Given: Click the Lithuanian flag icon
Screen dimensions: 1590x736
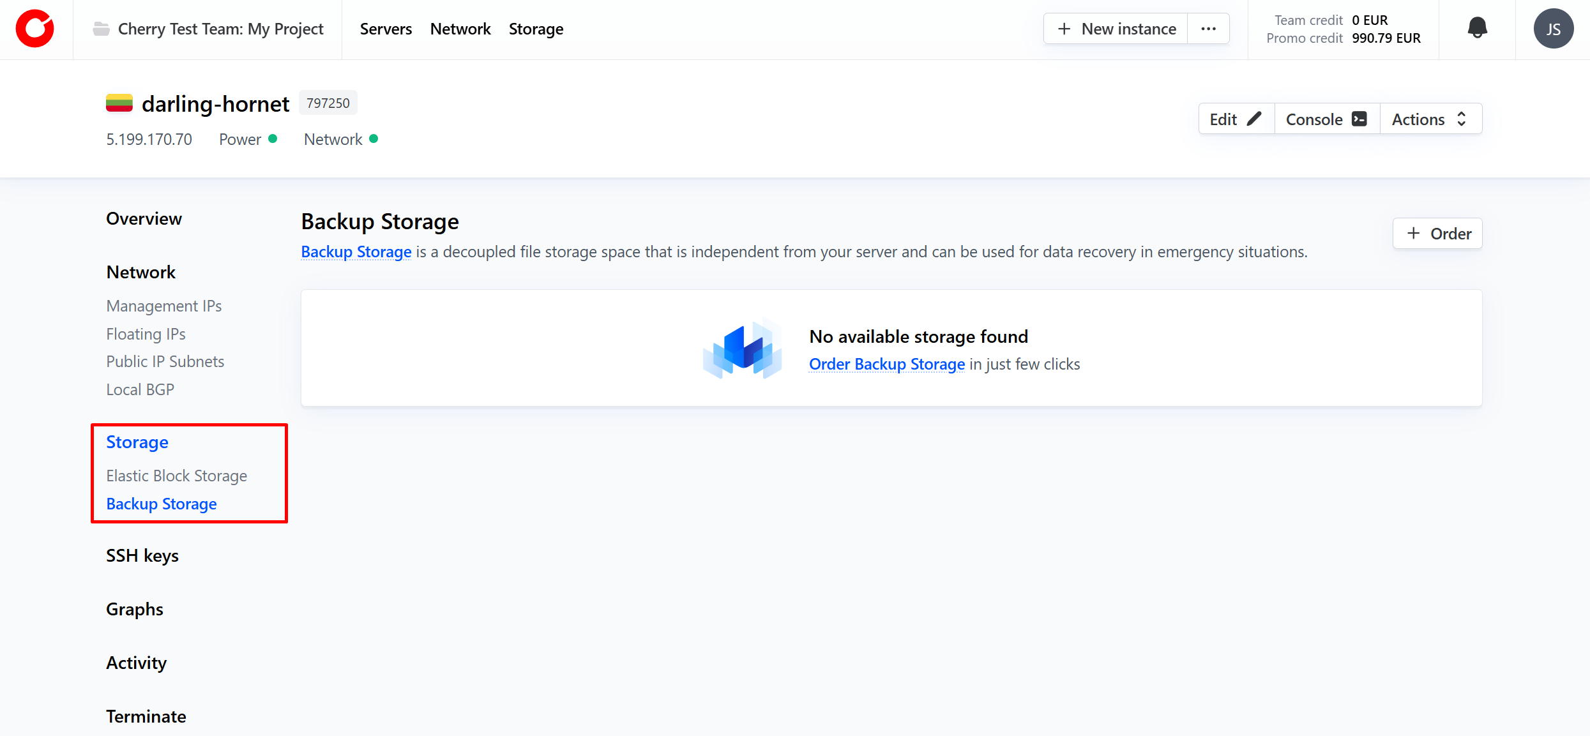Looking at the screenshot, I should point(119,103).
